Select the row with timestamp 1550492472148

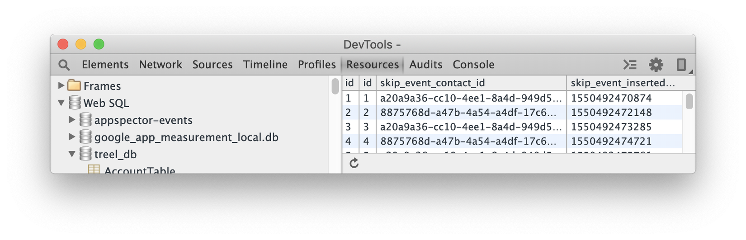click(611, 113)
